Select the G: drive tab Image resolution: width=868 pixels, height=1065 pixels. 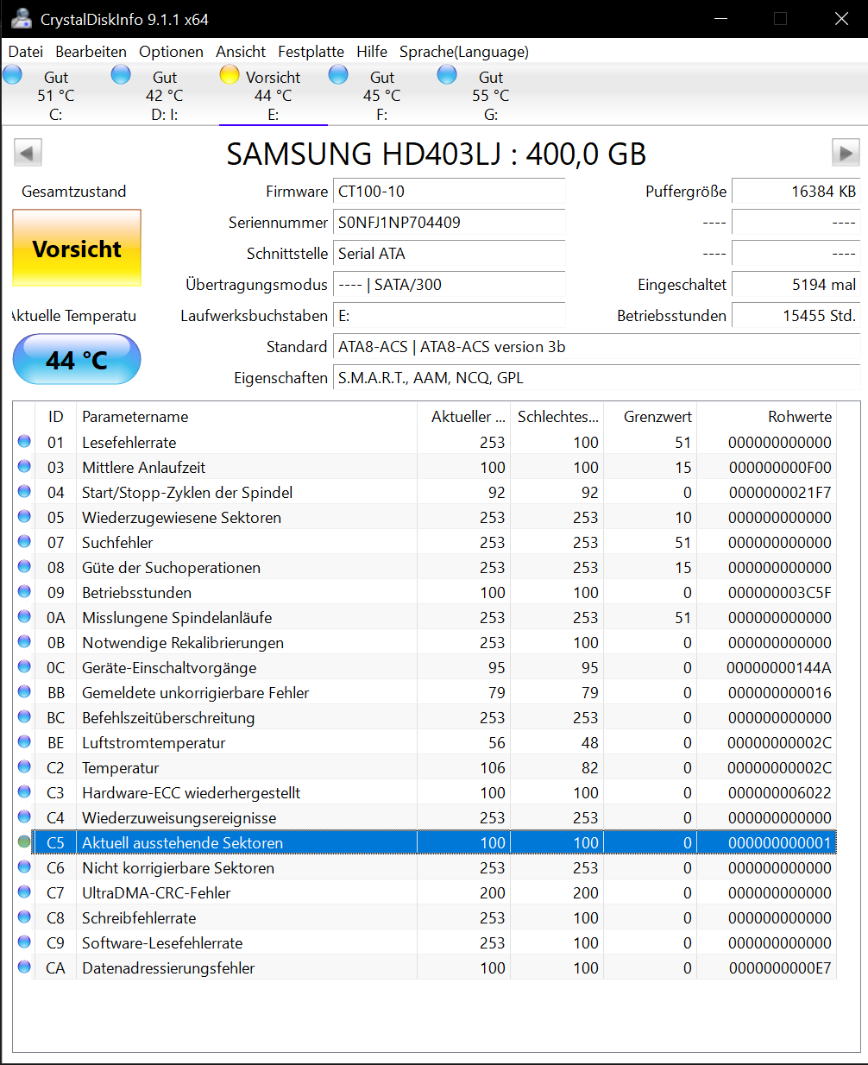[x=490, y=95]
